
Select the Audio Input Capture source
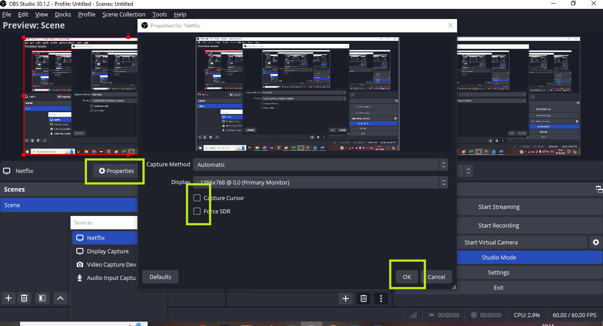pos(105,278)
